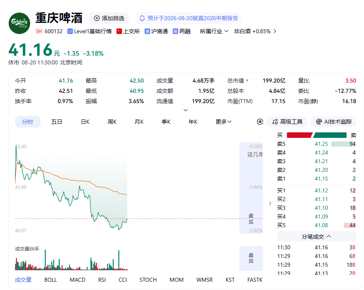The width and height of the screenshot is (364, 290).
Task: Select CCI indicator
Action: (122, 280)
